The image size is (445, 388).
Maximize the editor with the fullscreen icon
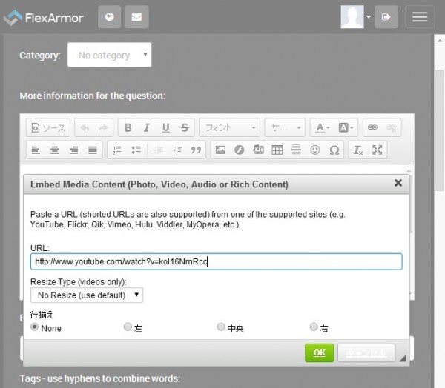click(x=378, y=150)
